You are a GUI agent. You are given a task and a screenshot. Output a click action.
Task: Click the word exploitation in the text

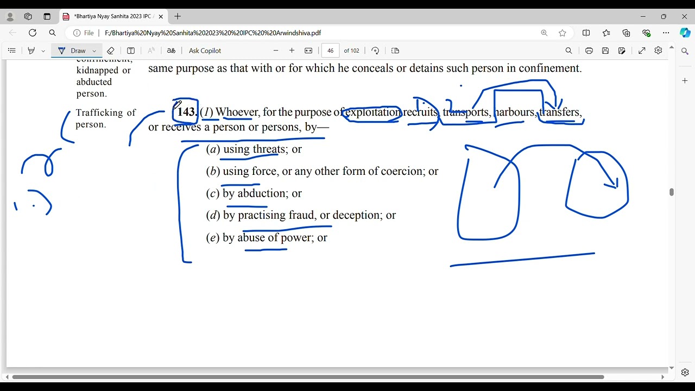(x=373, y=112)
